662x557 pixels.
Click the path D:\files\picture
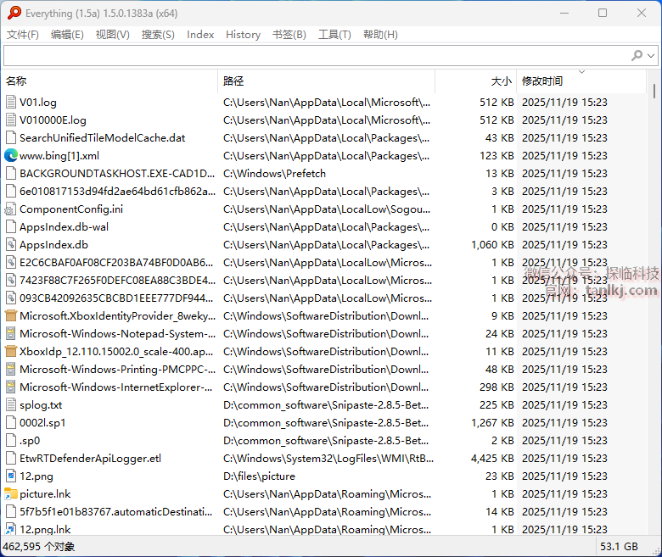[259, 476]
